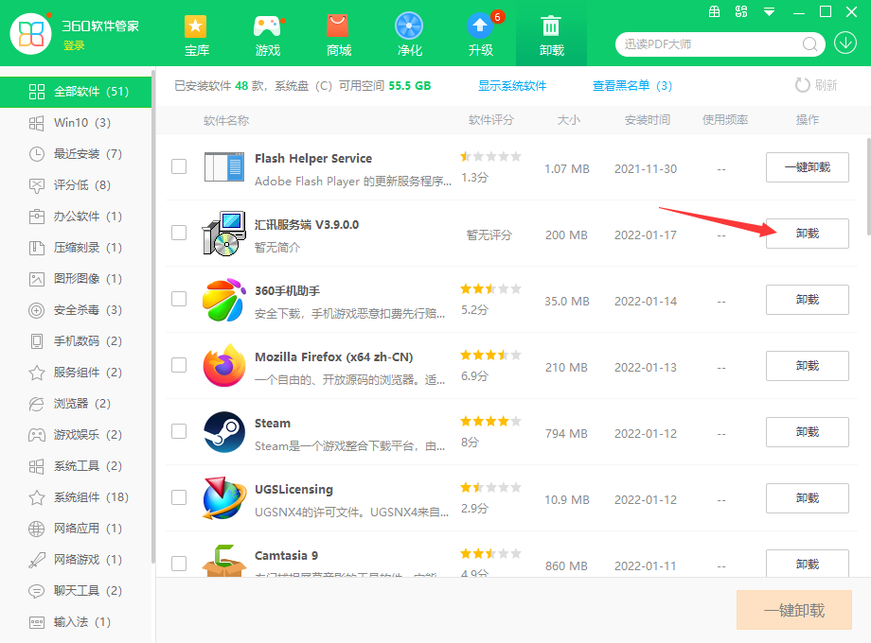Uninstall 360手机助手
This screenshot has height=643, width=871.
808,300
